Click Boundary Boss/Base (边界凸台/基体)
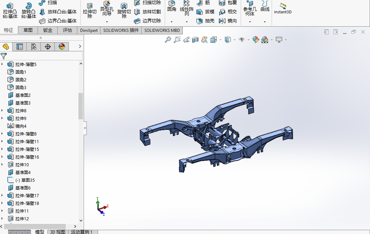370x234 pixels. click(x=58, y=21)
